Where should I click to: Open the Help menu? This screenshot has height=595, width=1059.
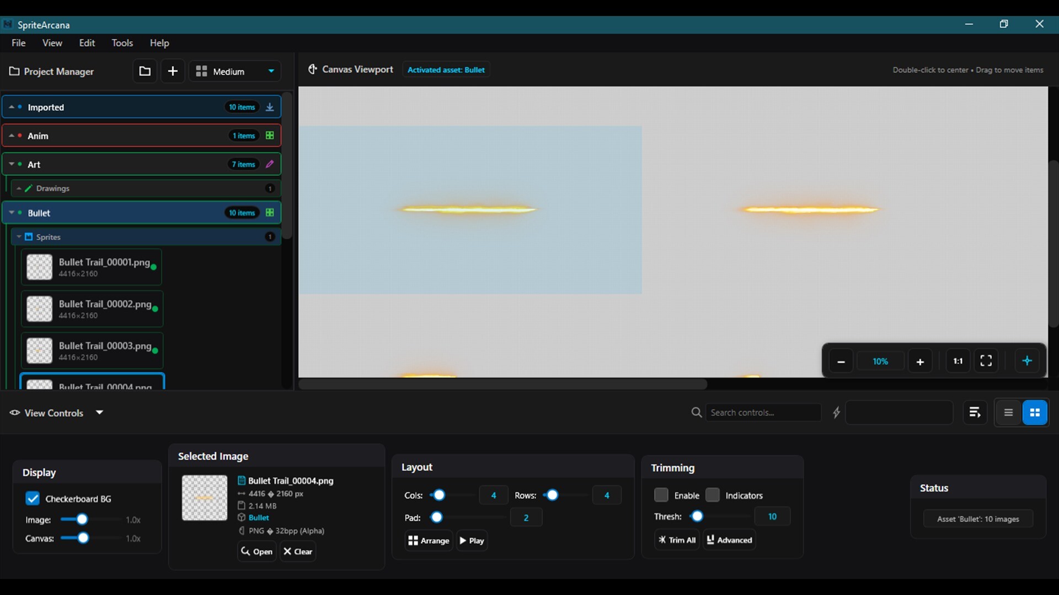point(159,43)
